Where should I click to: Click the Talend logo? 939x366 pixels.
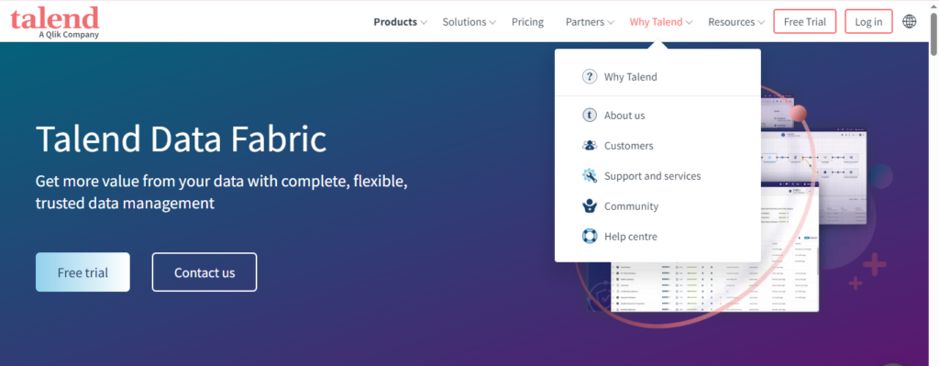[x=54, y=22]
